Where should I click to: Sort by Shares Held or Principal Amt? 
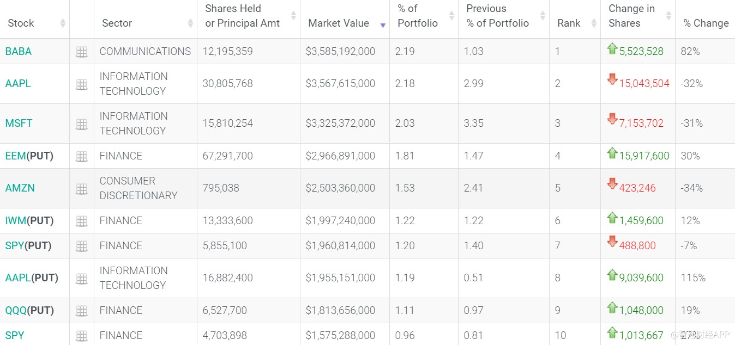click(293, 16)
